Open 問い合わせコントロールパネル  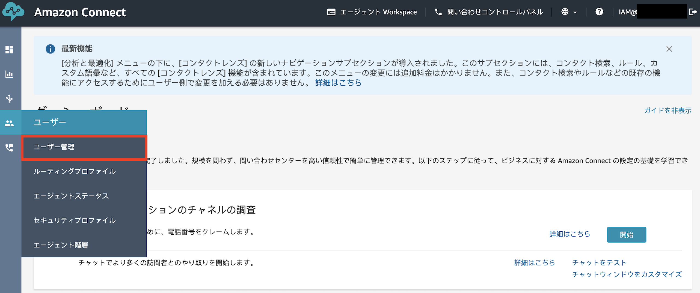(x=495, y=12)
